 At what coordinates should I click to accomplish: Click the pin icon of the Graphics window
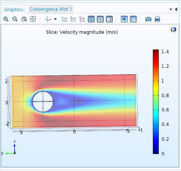(x=176, y=9)
